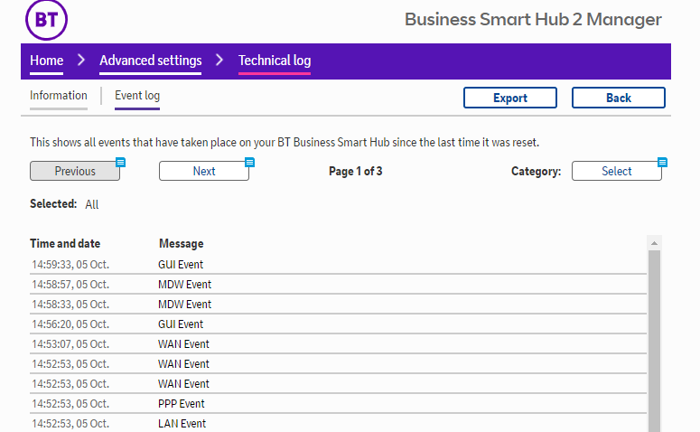Viewport: 700px width, 432px height.
Task: Switch to the Event log tab
Action: [x=137, y=96]
